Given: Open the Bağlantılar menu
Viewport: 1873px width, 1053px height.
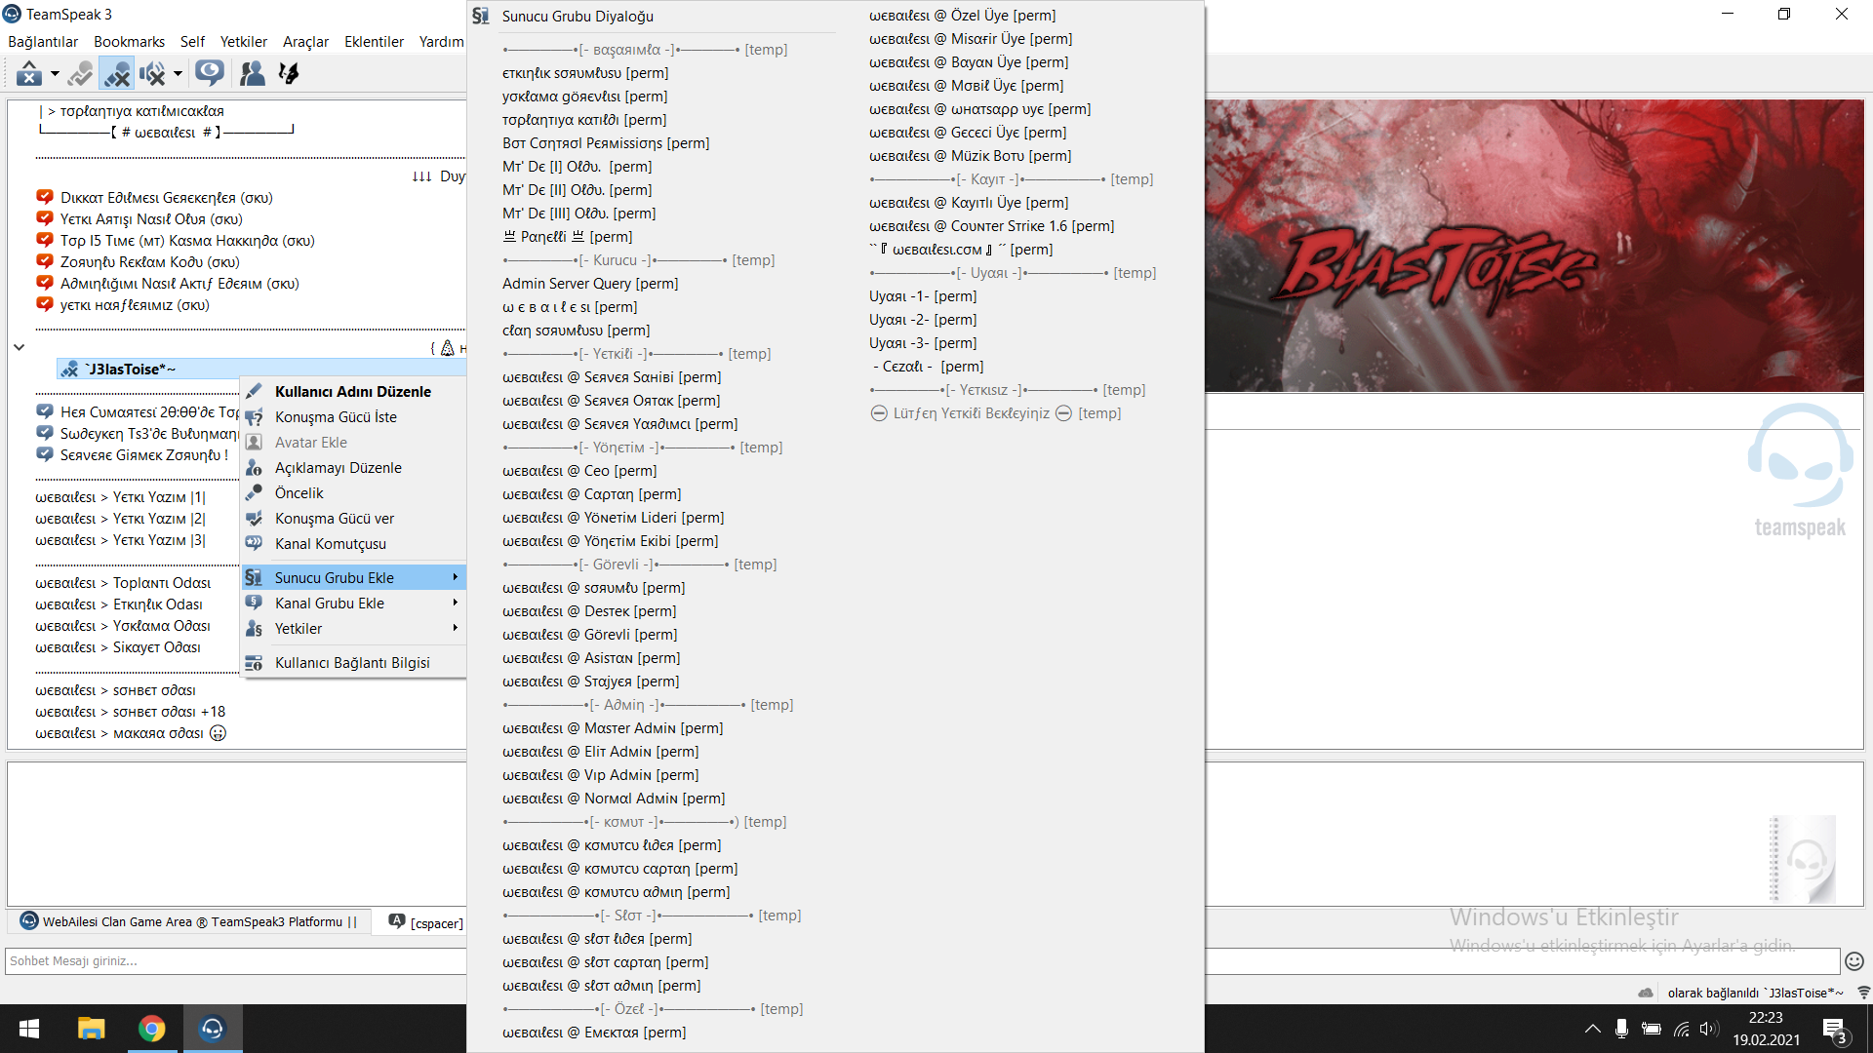Looking at the screenshot, I should click(x=43, y=42).
